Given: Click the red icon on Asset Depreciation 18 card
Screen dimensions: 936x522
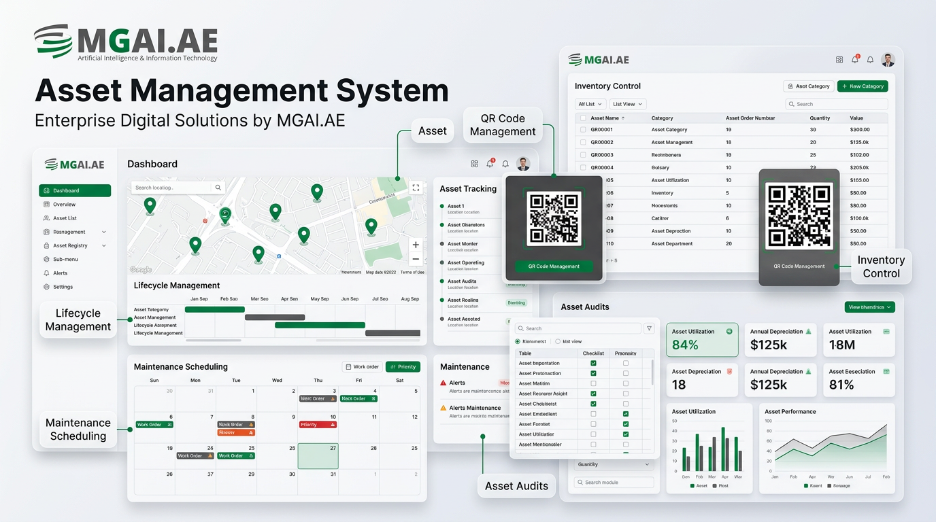Looking at the screenshot, I should (x=730, y=371).
